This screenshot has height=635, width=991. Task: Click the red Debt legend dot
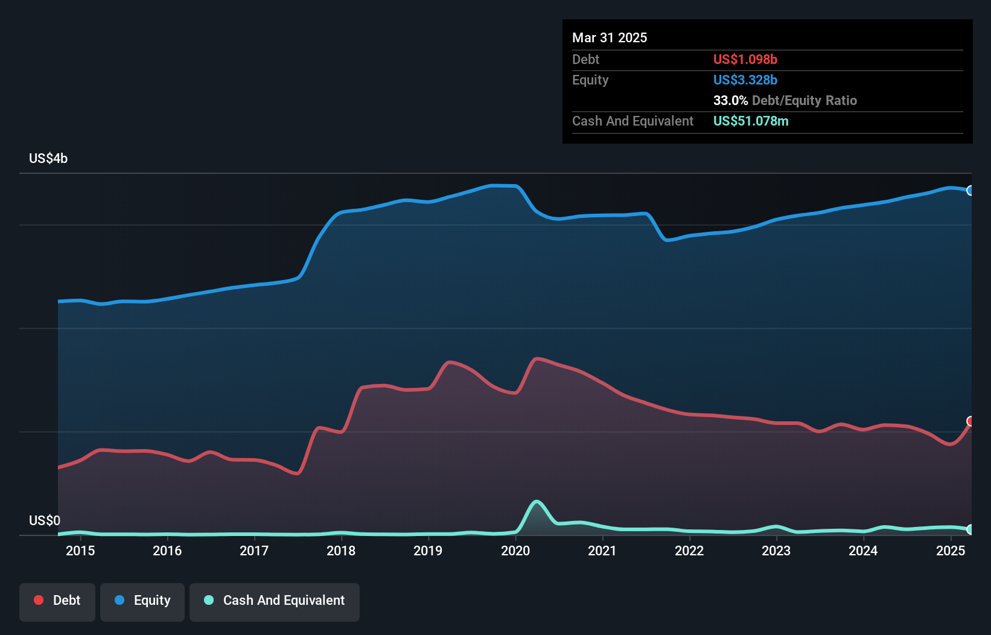[38, 601]
